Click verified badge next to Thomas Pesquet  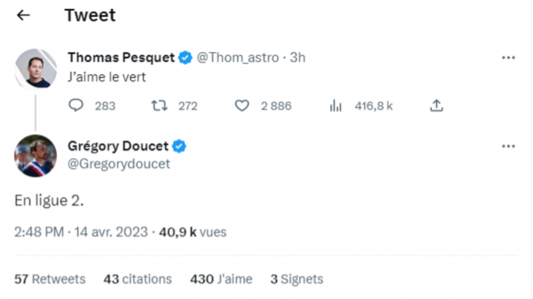(x=184, y=58)
